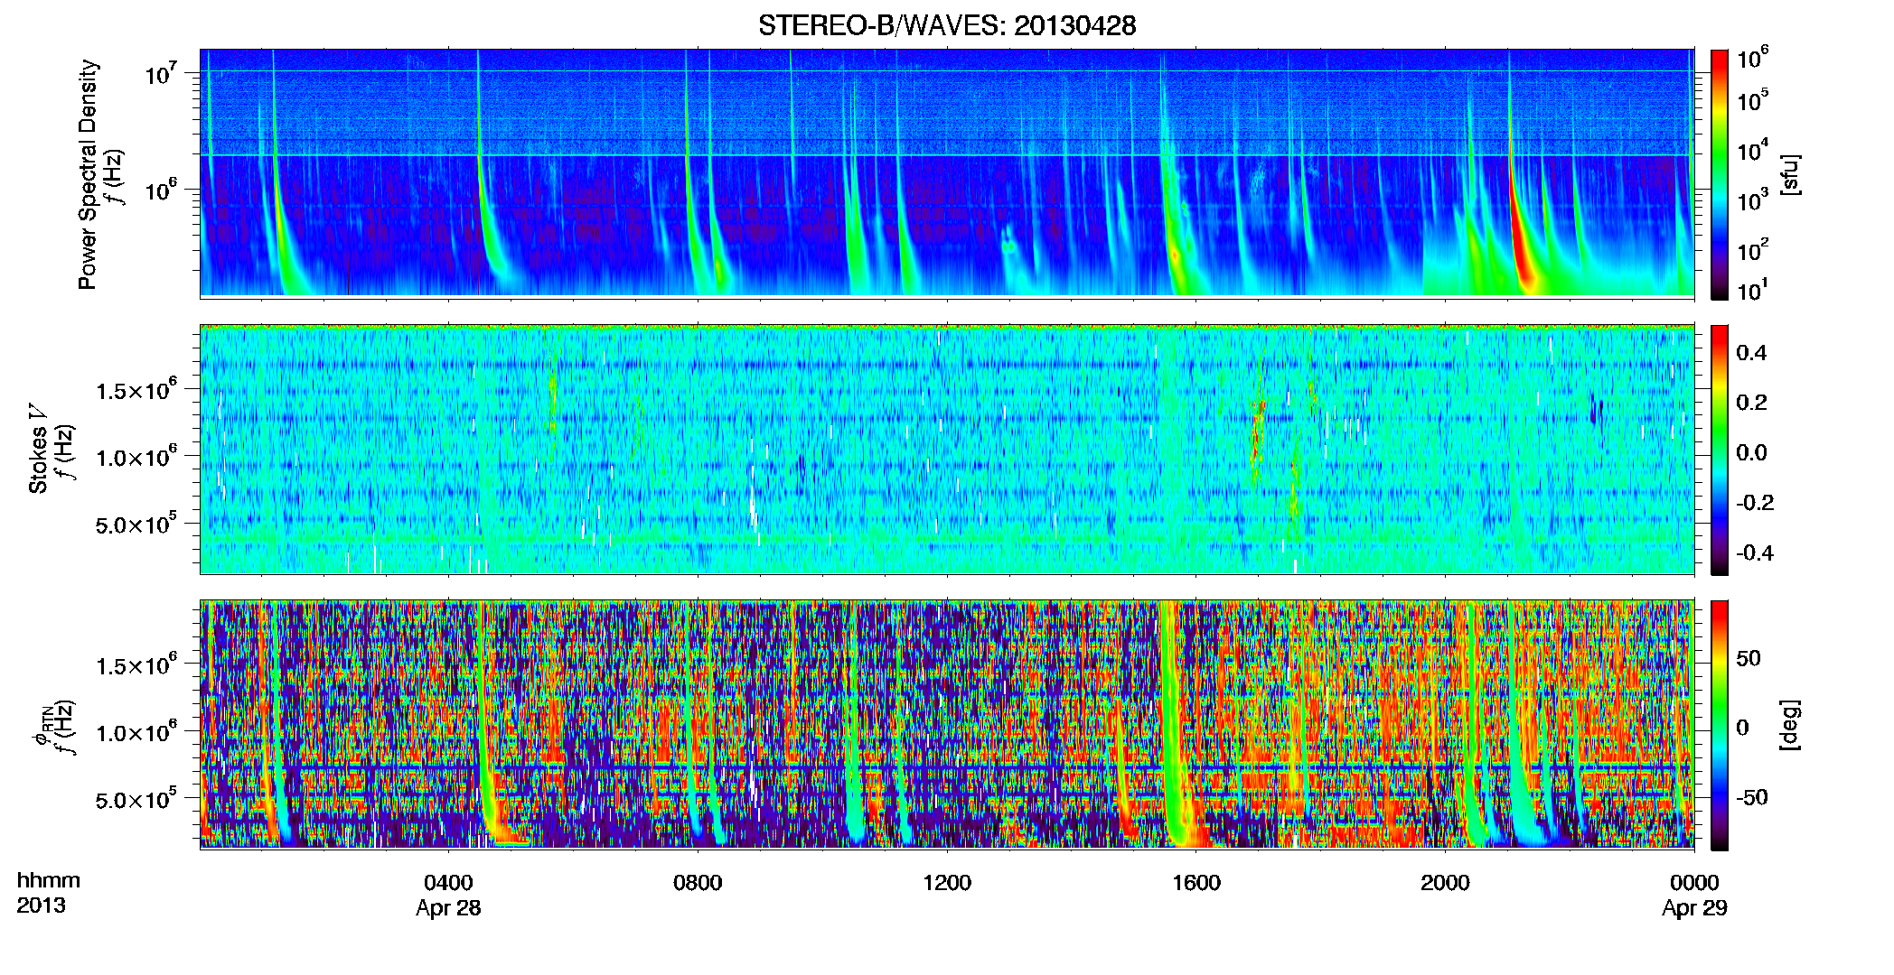This screenshot has width=1894, height=975.
Task: Click the 0.0 label on Stokes colorbar
Action: click(x=1751, y=452)
